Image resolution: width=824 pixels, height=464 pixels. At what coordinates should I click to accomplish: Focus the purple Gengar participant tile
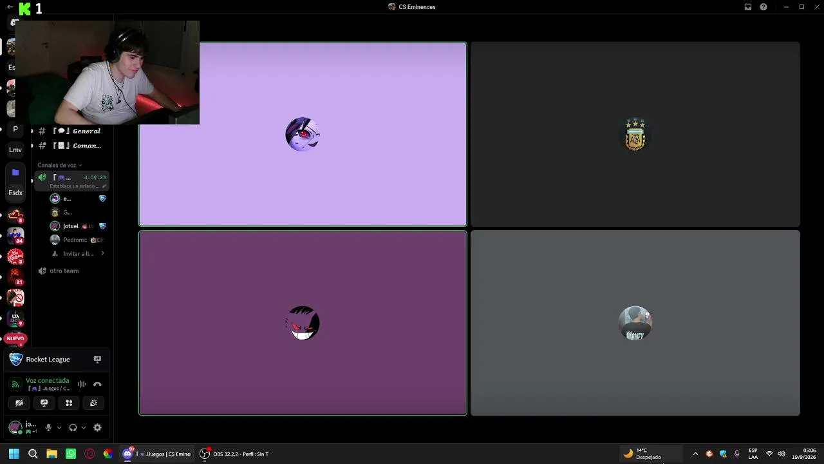coord(303,323)
